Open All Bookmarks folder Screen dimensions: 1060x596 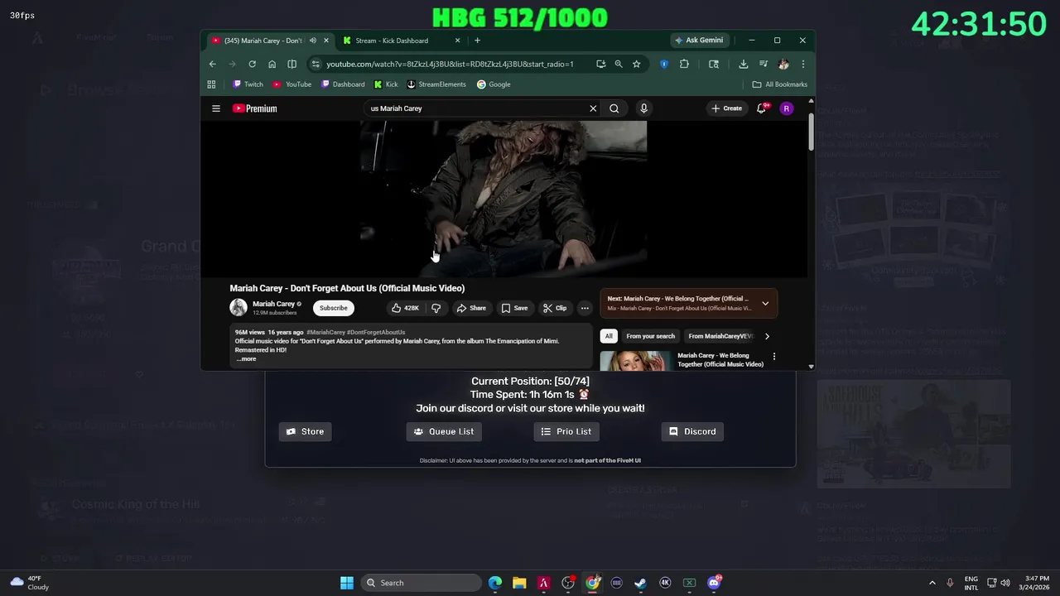[x=779, y=84]
